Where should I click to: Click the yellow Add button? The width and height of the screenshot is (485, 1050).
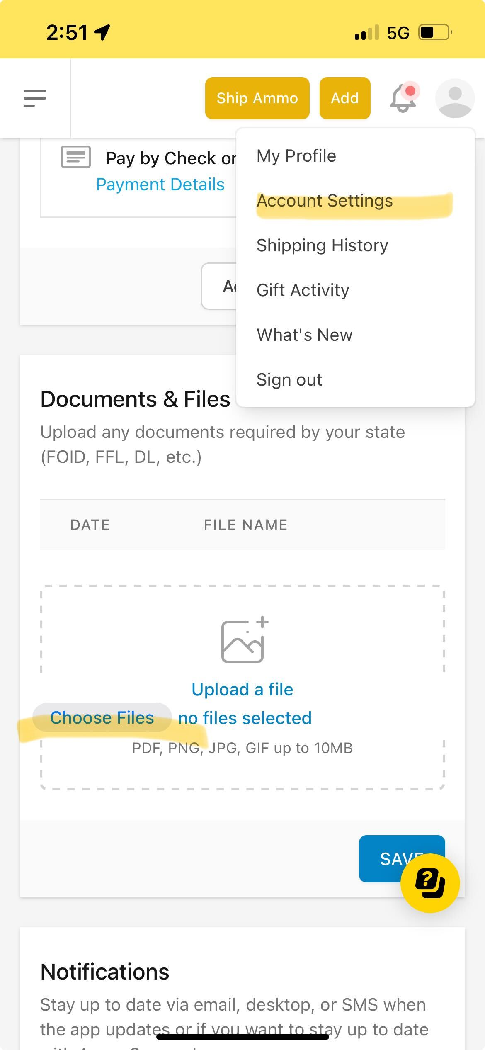click(x=345, y=98)
